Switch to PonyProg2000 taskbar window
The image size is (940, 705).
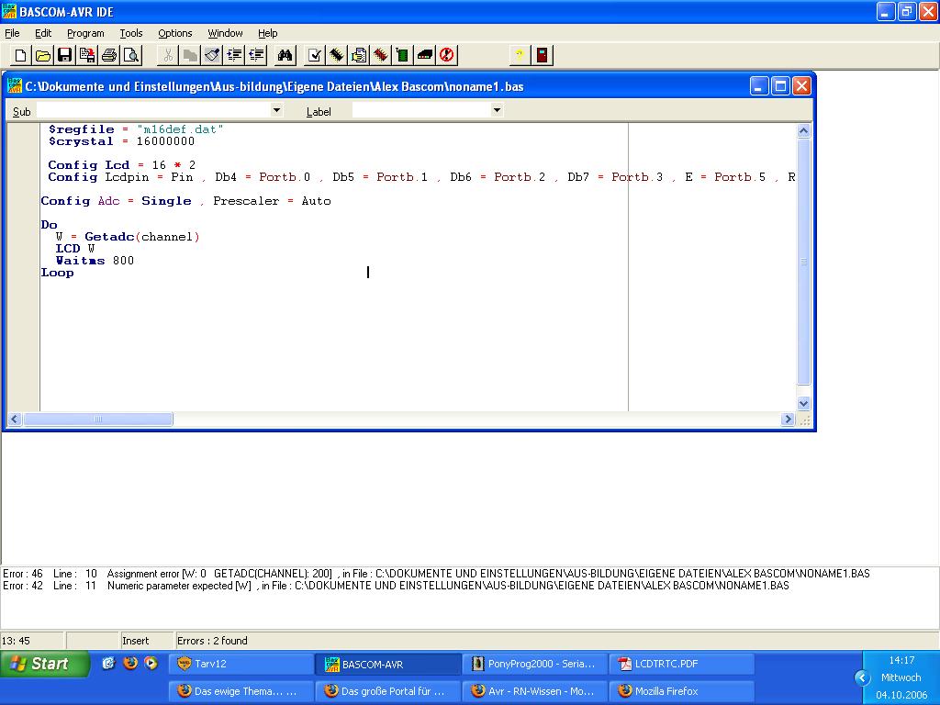pyautogui.click(x=535, y=664)
